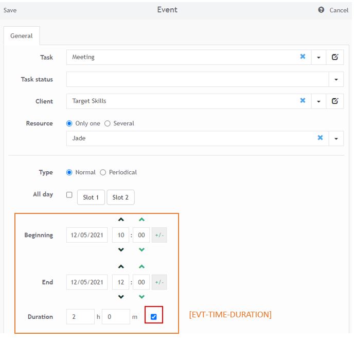Click the help question mark icon
Screen dimensions: 354x342
coord(321,10)
